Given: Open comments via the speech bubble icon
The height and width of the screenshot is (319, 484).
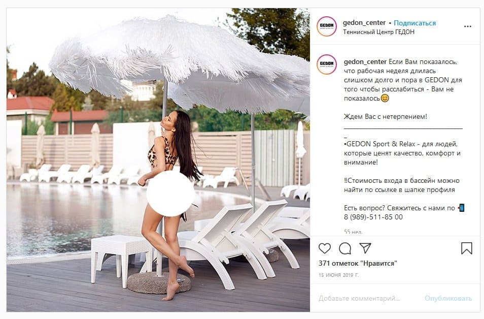Looking at the screenshot, I should [x=345, y=248].
